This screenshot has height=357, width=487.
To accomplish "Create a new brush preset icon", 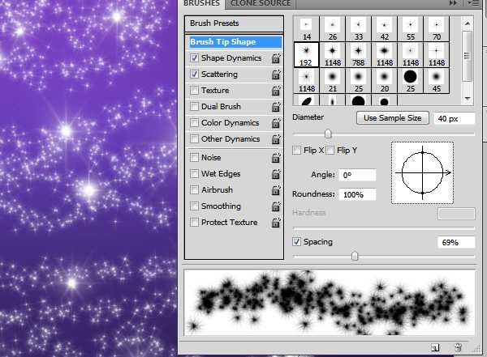I will 436,346.
